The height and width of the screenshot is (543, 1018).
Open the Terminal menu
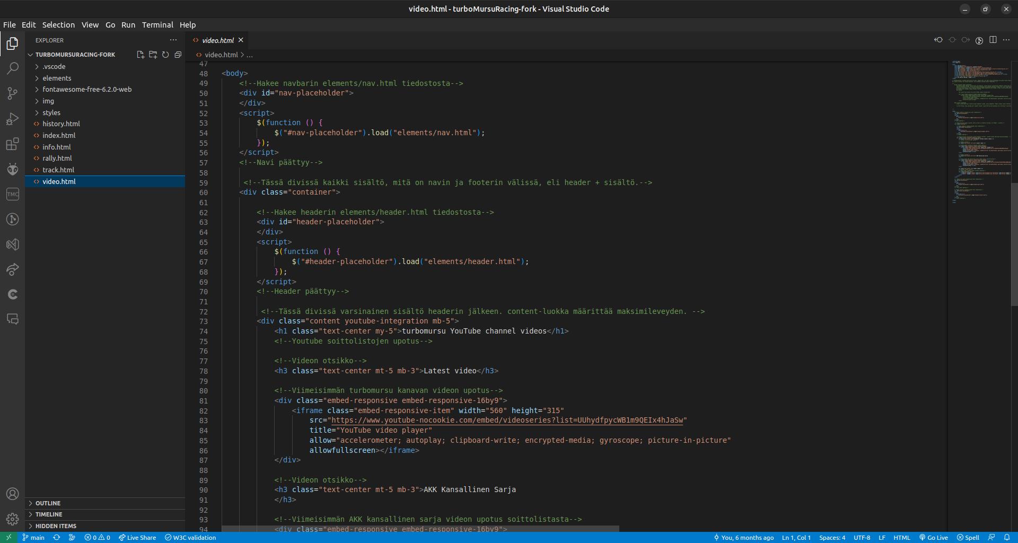coord(157,25)
